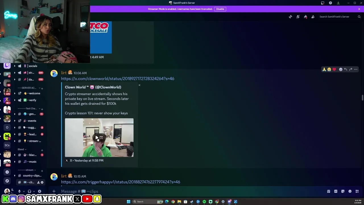Open the Threads icon in channel header
The height and width of the screenshot is (205, 364).
coord(290,17)
